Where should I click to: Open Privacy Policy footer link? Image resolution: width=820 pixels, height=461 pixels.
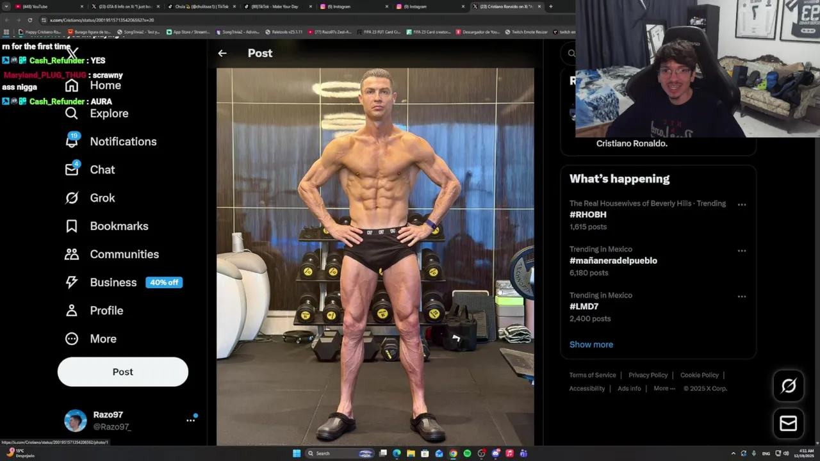coord(648,375)
